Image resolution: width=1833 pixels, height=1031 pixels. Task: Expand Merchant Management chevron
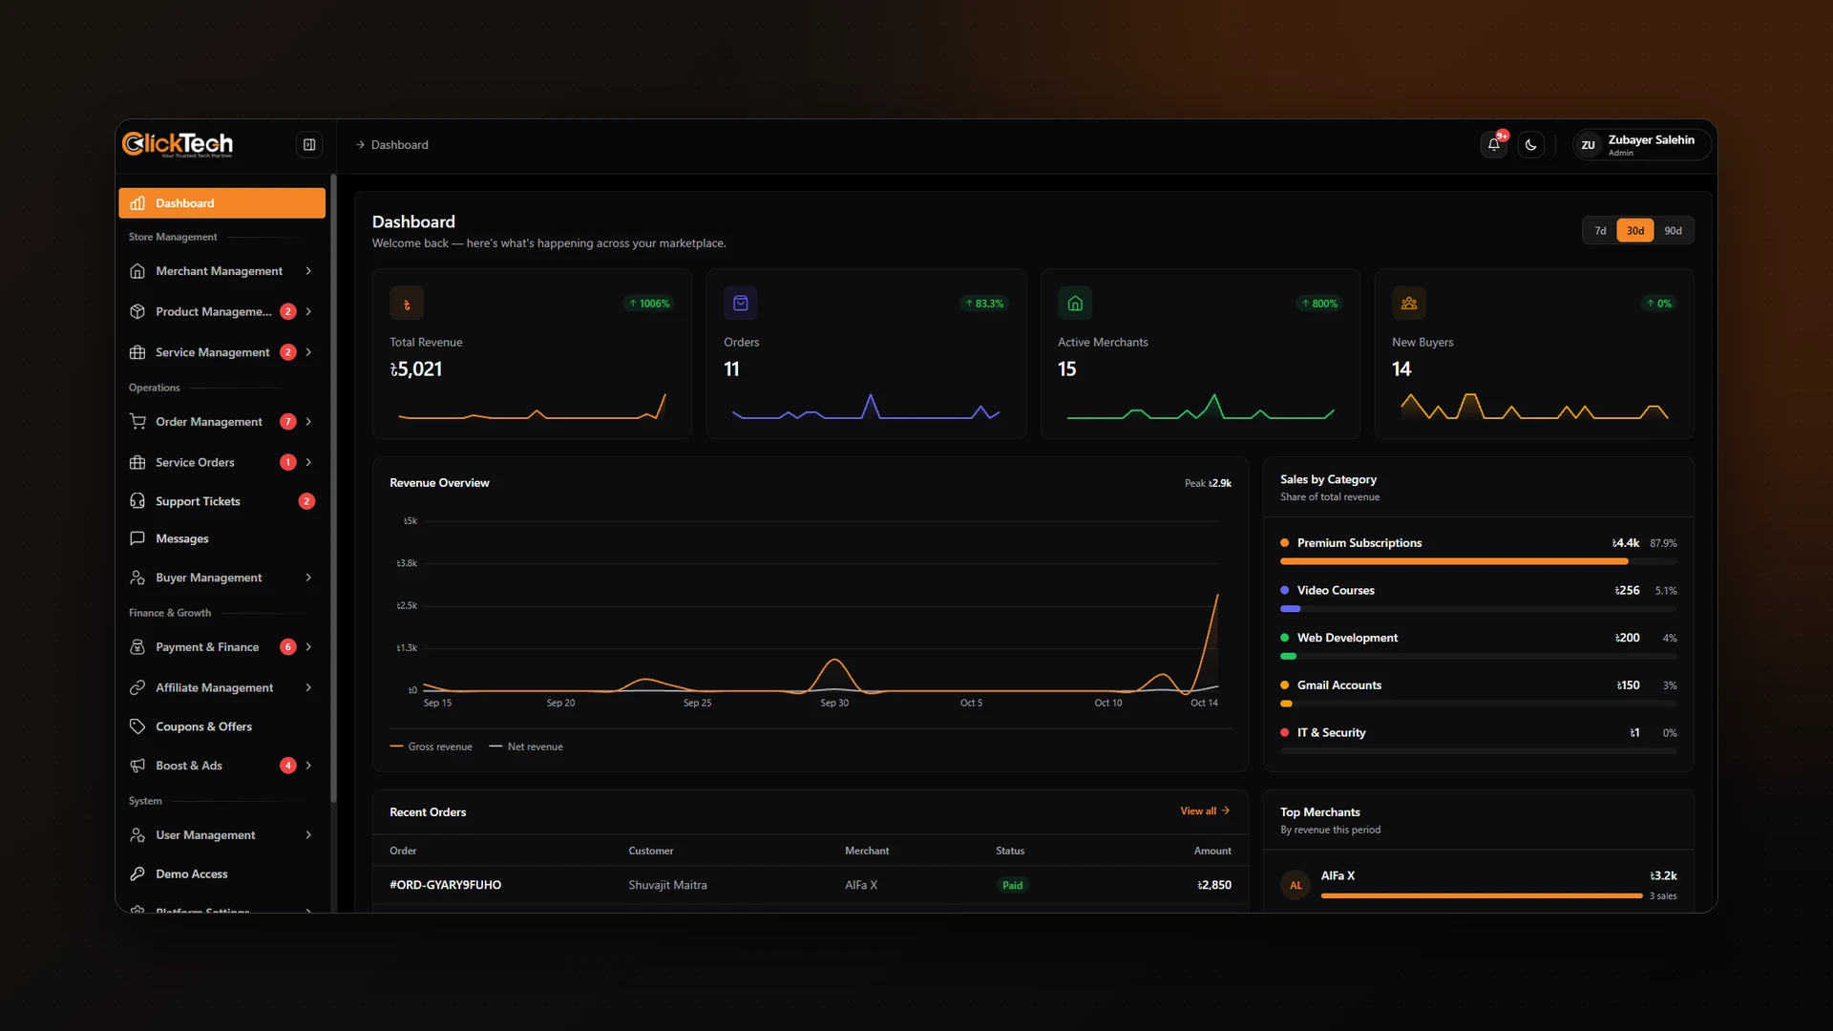(308, 271)
